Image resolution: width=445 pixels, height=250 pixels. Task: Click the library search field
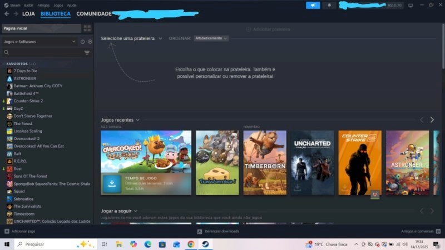[x=43, y=53]
